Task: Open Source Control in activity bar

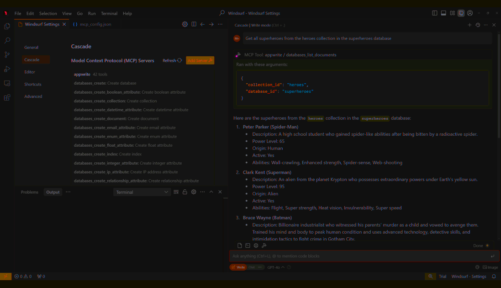Action: coord(7,55)
